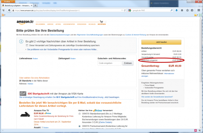Go to the Firefox home icon
203x133 pixels.
182,10
